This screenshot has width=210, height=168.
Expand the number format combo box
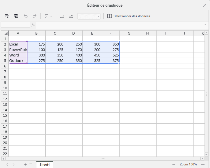pyautogui.click(x=98, y=16)
